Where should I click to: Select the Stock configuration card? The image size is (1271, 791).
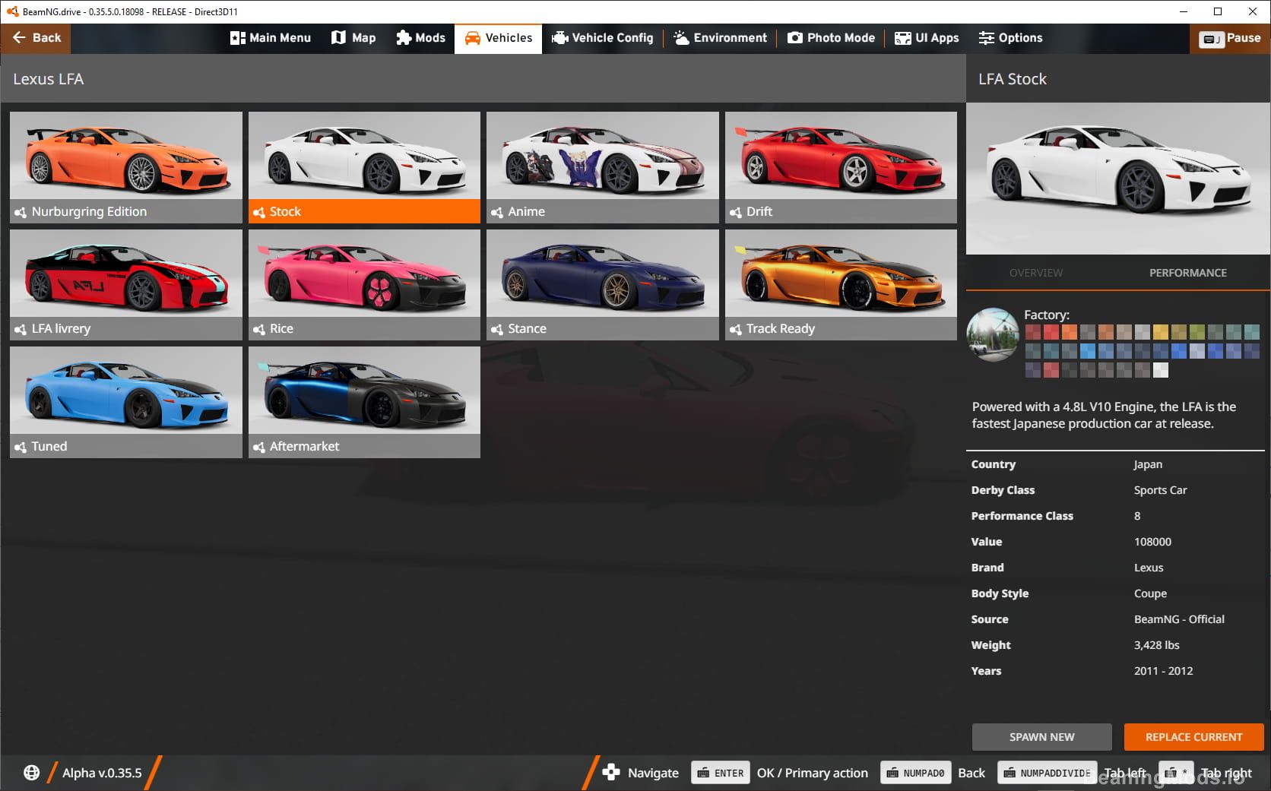coord(364,167)
